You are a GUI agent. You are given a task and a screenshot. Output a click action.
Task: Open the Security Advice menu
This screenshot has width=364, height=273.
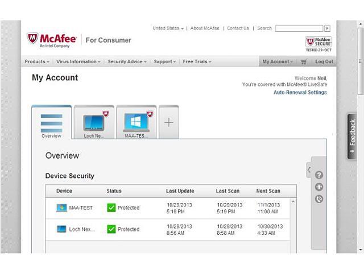point(127,61)
